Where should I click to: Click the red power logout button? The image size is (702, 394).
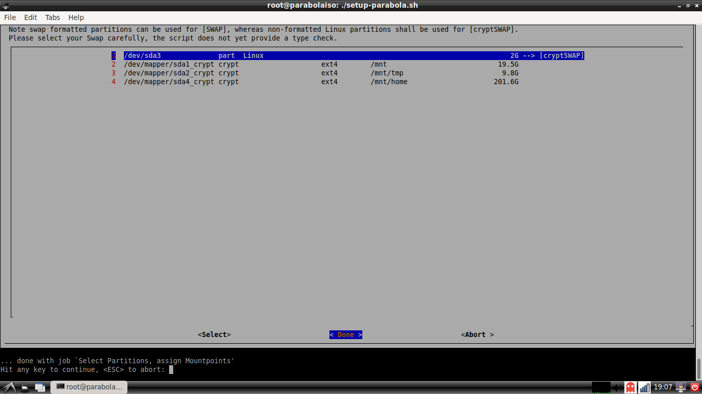(695, 387)
